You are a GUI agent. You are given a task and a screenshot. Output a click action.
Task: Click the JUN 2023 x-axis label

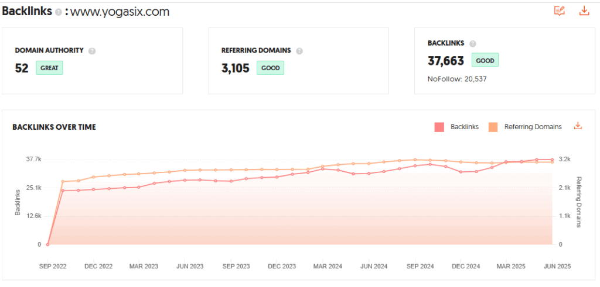point(190,267)
